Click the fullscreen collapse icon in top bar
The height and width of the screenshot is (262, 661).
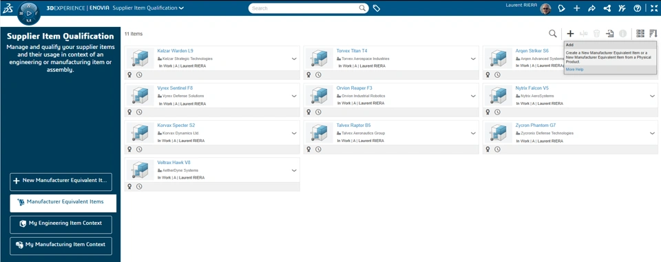click(x=654, y=8)
